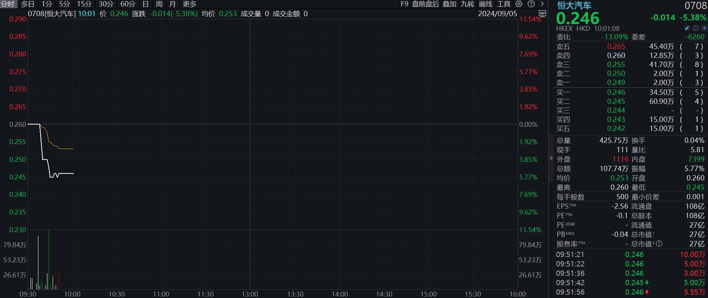Click the 换手 value 0.04%
The width and height of the screenshot is (708, 298).
(694, 140)
